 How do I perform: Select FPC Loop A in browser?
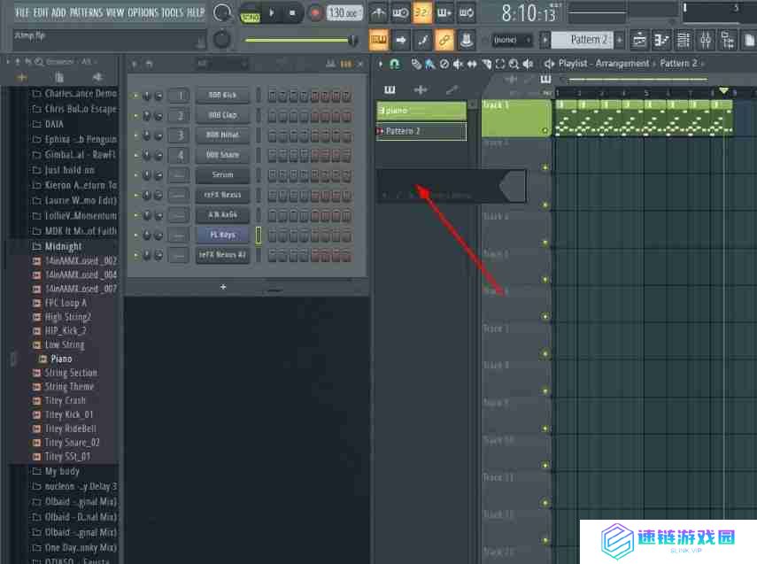[x=66, y=303]
